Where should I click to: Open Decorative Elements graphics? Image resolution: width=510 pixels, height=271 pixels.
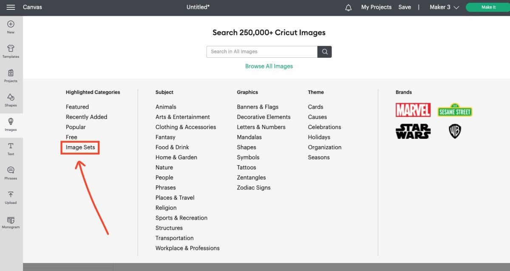pos(263,117)
